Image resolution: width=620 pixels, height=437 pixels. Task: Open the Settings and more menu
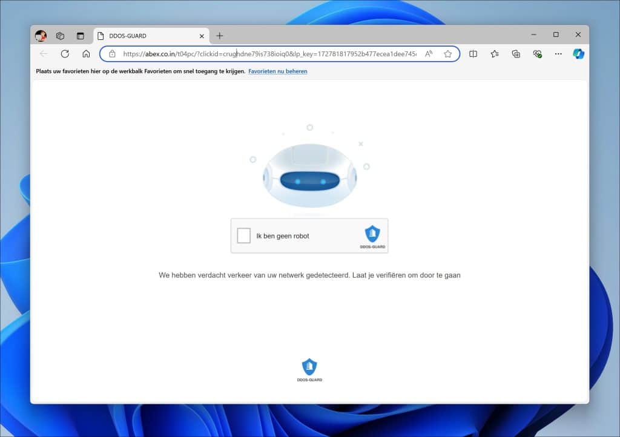click(x=558, y=54)
